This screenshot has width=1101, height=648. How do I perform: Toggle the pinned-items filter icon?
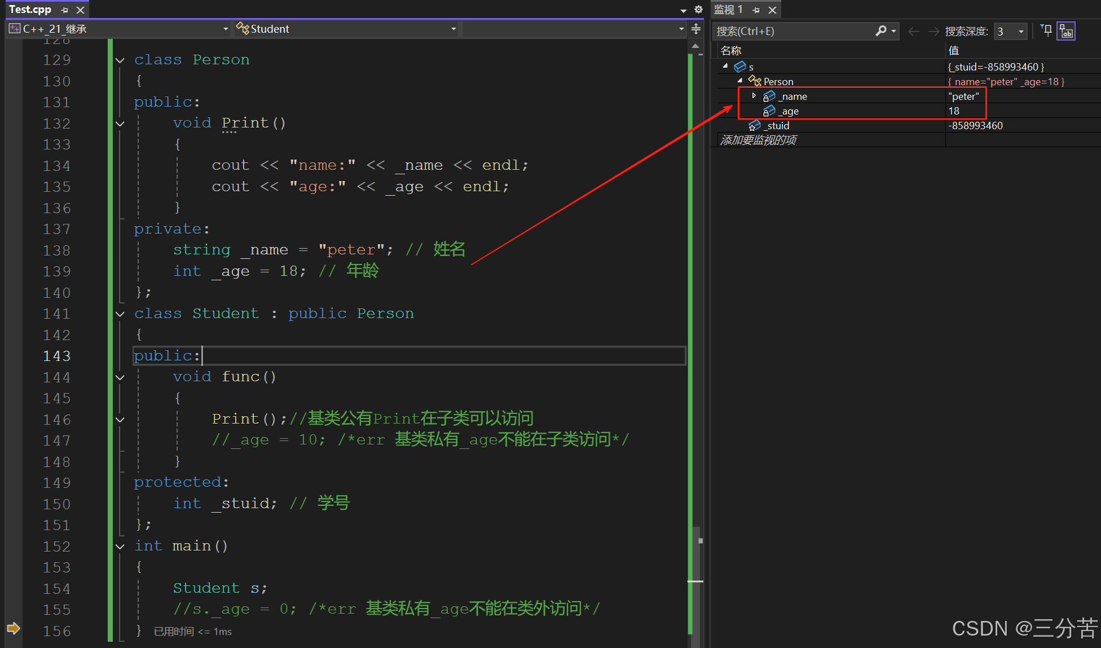(x=1047, y=31)
